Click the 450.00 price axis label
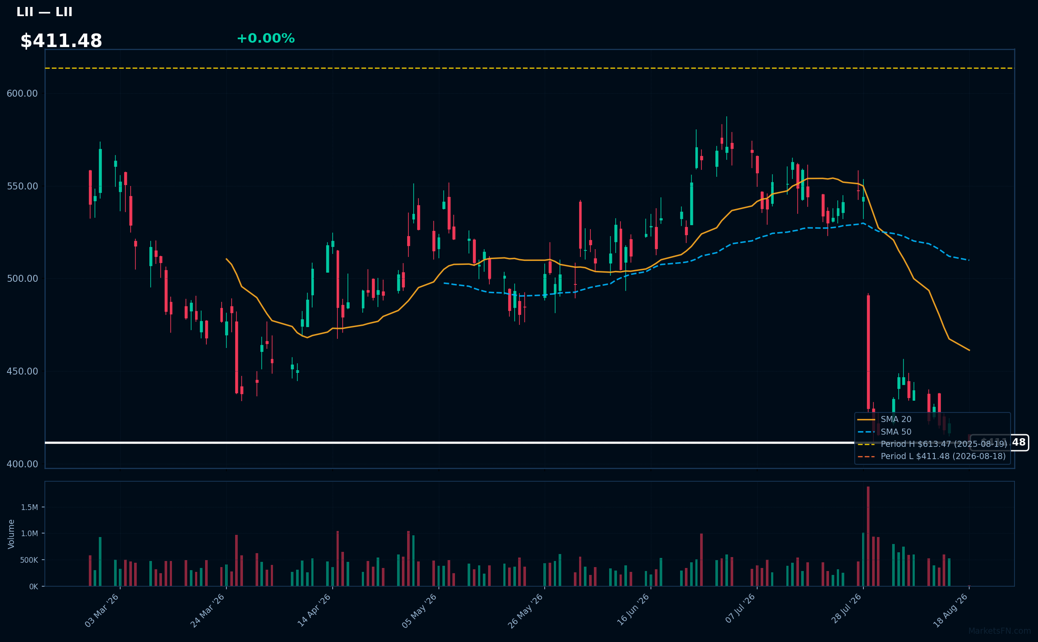 coord(22,372)
